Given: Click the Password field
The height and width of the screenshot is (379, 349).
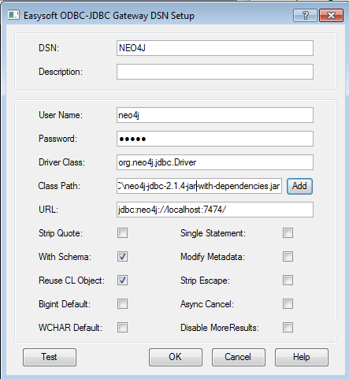Looking at the screenshot, I should 215,139.
